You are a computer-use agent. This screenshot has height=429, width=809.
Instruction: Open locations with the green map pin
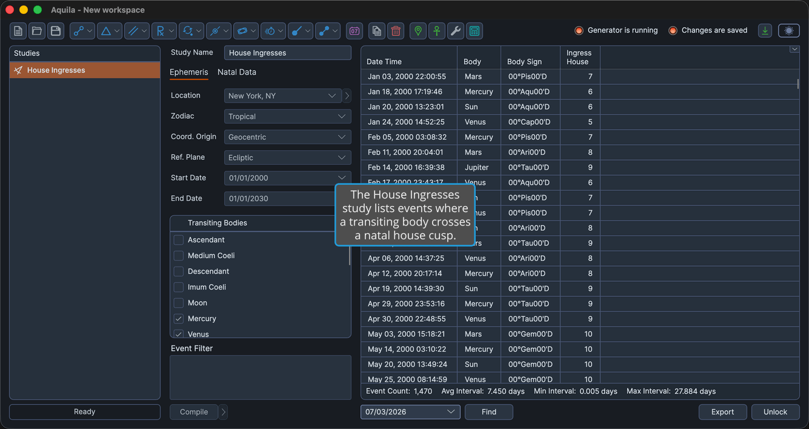click(418, 31)
